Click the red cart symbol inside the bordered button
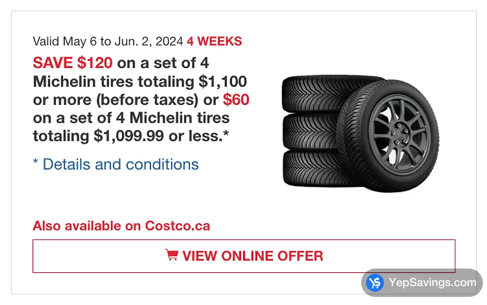Viewport: 487px width, 305px height. tap(172, 256)
